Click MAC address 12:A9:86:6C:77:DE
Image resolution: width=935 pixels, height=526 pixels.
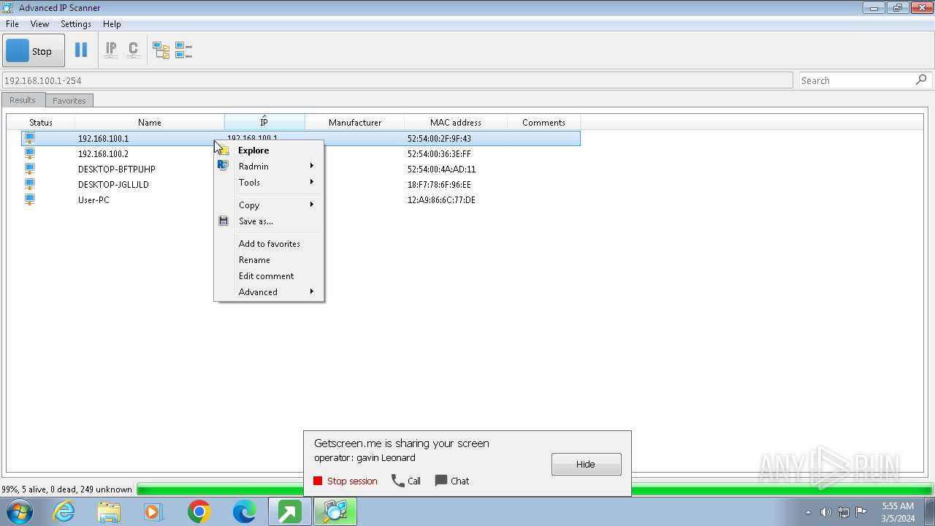(x=441, y=200)
